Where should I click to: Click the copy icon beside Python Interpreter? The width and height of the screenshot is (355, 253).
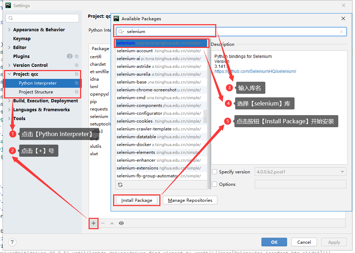(76, 83)
